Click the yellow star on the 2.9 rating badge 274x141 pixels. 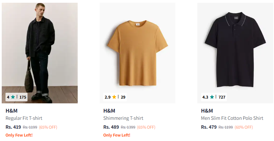tap(114, 97)
